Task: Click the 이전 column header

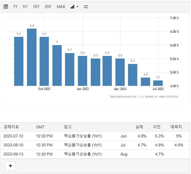Action: coord(157,127)
